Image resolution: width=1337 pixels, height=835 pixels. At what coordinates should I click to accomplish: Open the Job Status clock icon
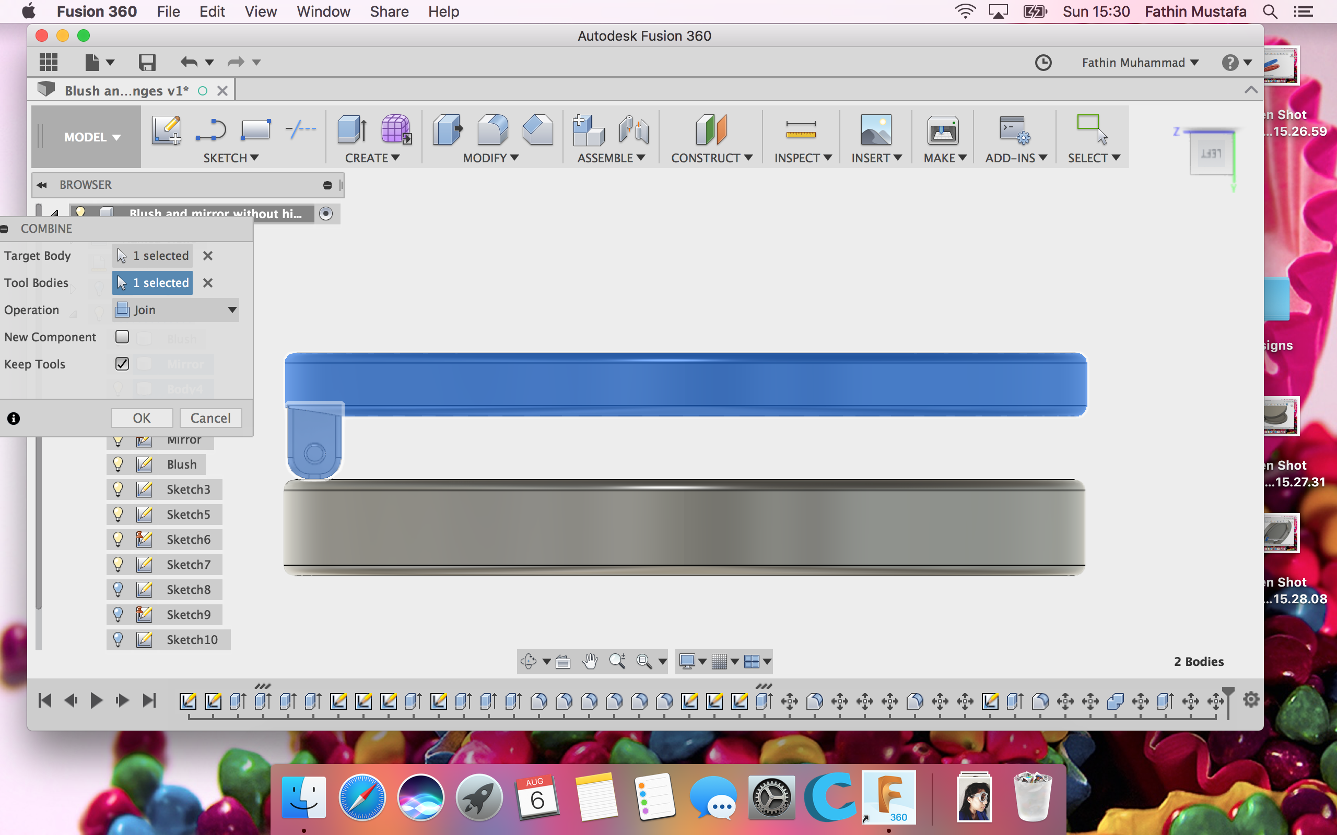1043,63
